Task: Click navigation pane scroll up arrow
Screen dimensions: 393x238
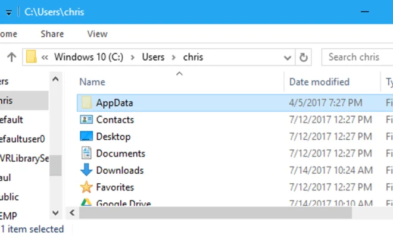Action: pyautogui.click(x=55, y=79)
